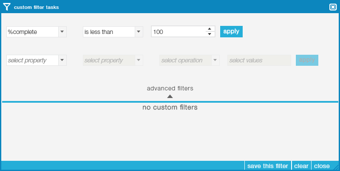Image resolution: width=340 pixels, height=171 pixels.
Task: Click the close button in bottom bar
Action: tap(322, 166)
